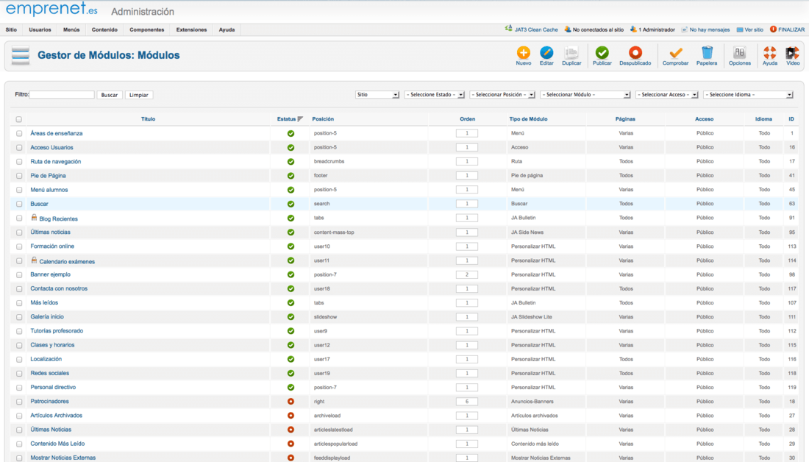Open the Ayuda lifebuoy icon
809x462 pixels.
[770, 53]
